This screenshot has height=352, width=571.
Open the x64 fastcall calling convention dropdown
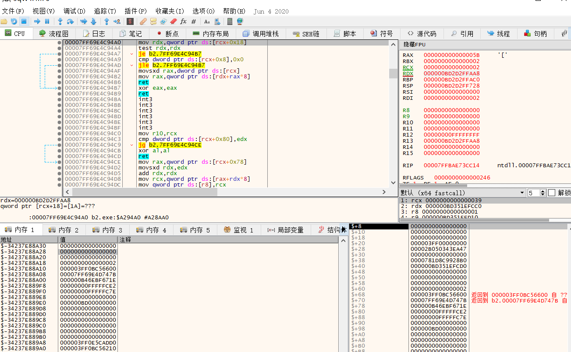click(x=522, y=193)
